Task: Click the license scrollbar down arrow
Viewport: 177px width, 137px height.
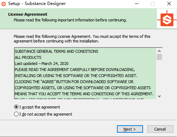Action: tap(159, 96)
